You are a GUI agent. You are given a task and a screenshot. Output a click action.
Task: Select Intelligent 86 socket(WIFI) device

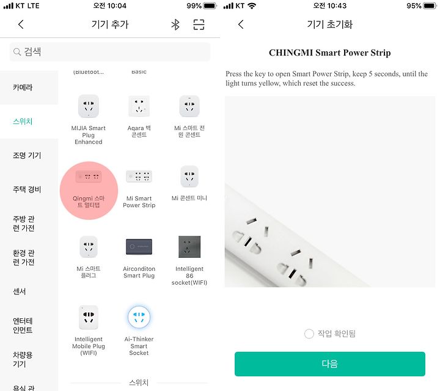189,261
